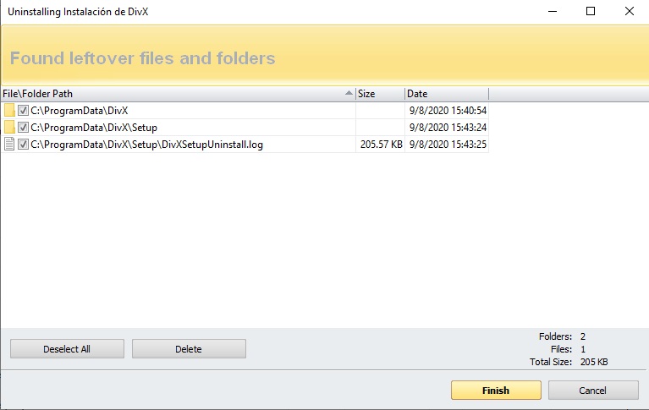This screenshot has width=649, height=410.
Task: Minimize the uninstaller window
Action: tap(551, 12)
